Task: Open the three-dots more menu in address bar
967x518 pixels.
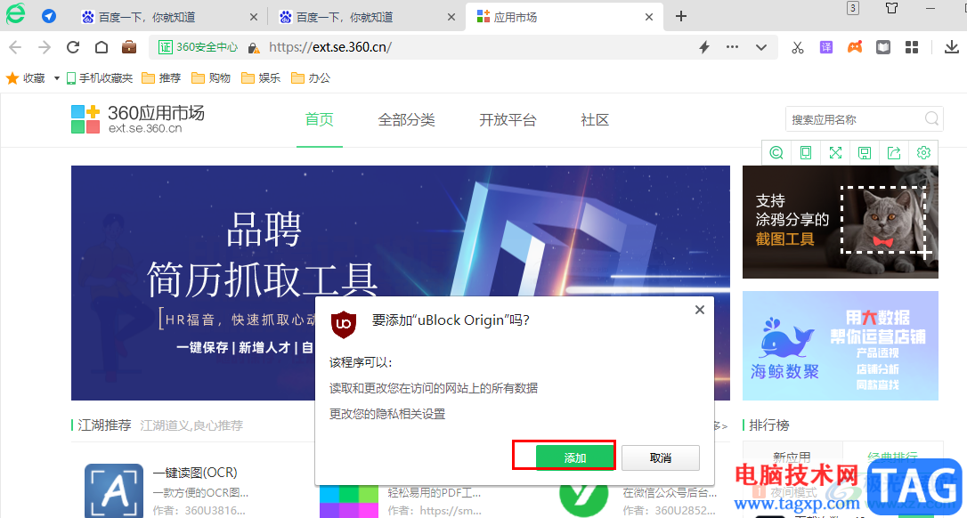Action: pos(732,47)
